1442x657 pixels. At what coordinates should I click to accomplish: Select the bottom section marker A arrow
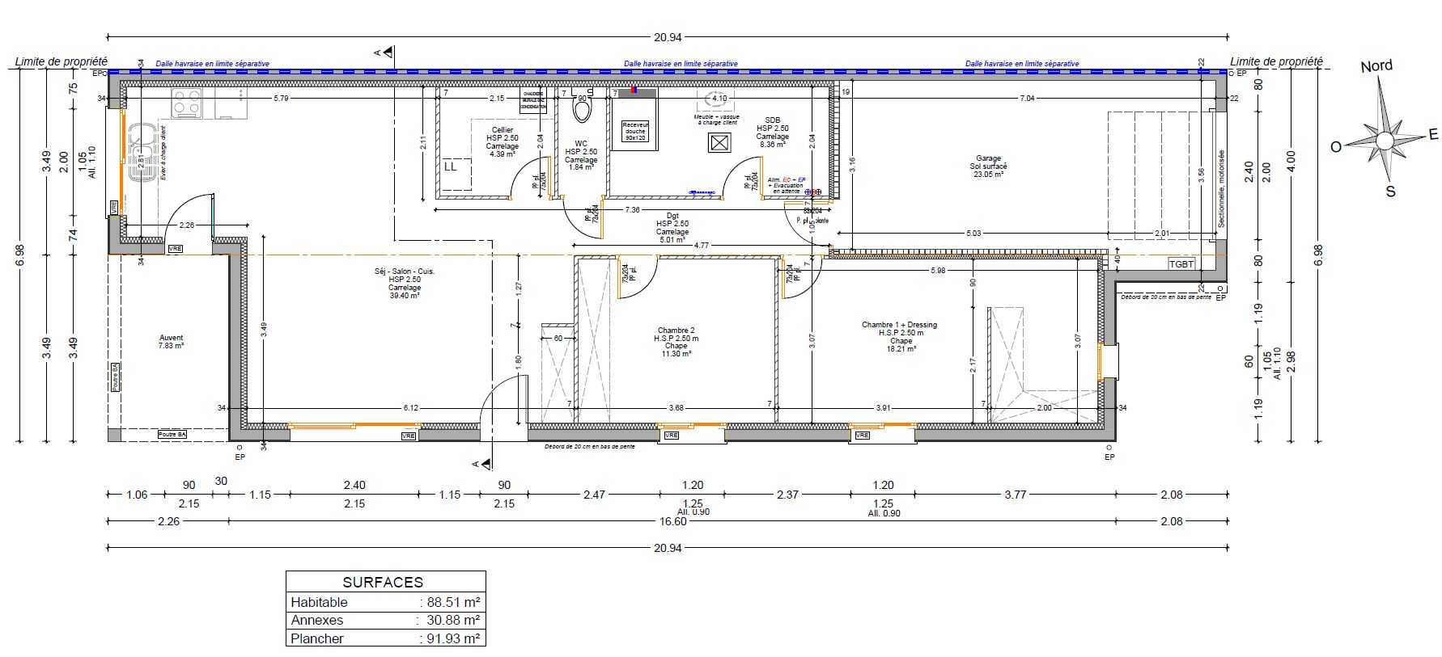[x=485, y=463]
